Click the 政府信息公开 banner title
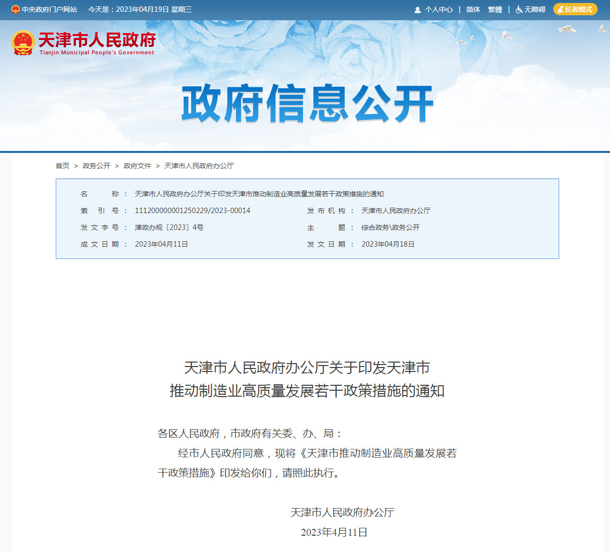The height and width of the screenshot is (552, 610). 307,104
